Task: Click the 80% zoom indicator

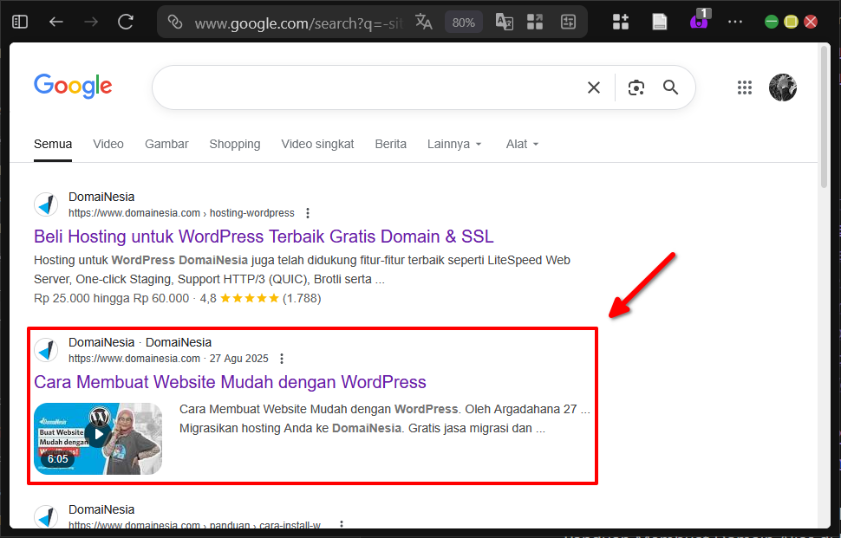Action: pyautogui.click(x=463, y=21)
